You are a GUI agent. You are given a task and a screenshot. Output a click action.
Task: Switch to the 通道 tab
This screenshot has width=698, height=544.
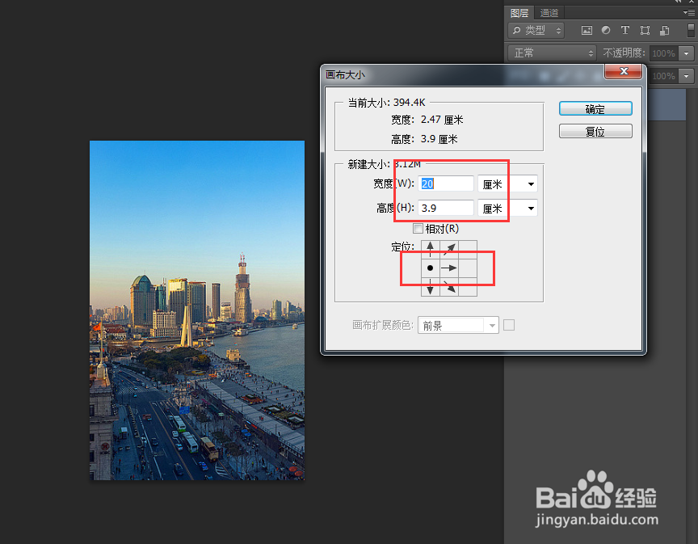pos(549,12)
